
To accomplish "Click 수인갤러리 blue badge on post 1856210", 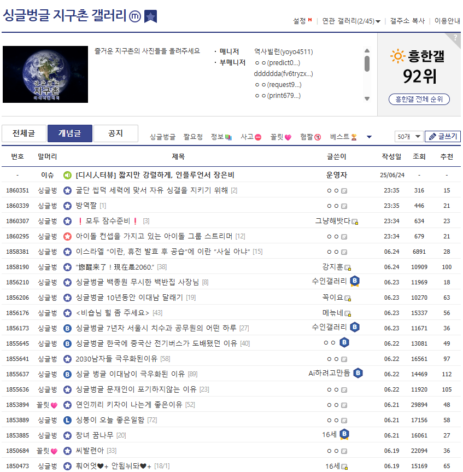I will click(355, 281).
